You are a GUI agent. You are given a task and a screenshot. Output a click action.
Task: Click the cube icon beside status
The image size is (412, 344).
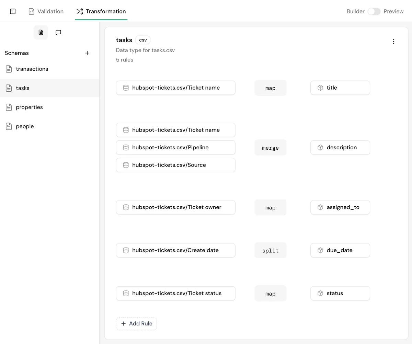(x=320, y=293)
